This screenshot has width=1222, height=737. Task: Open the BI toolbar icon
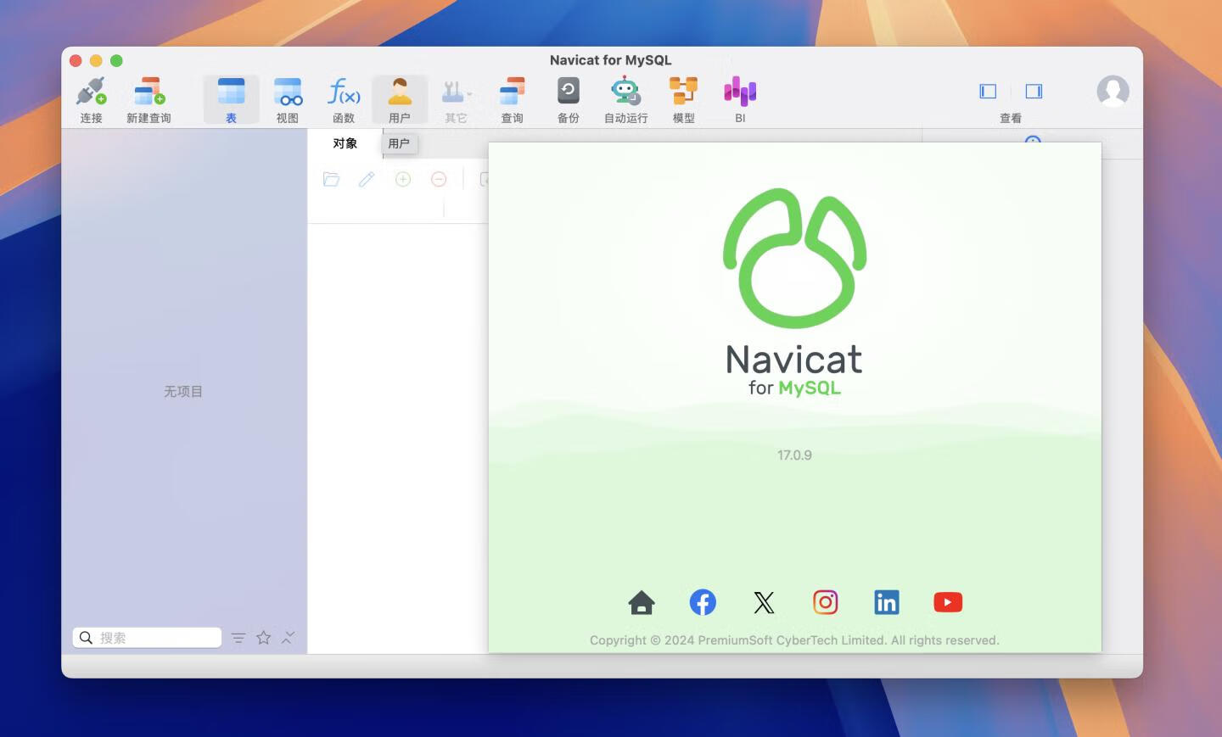740,100
